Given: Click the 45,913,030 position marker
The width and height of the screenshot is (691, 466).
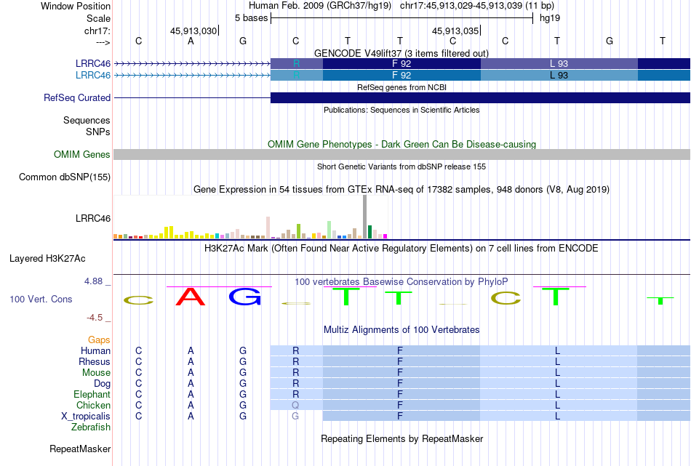Looking at the screenshot, I should (x=193, y=31).
